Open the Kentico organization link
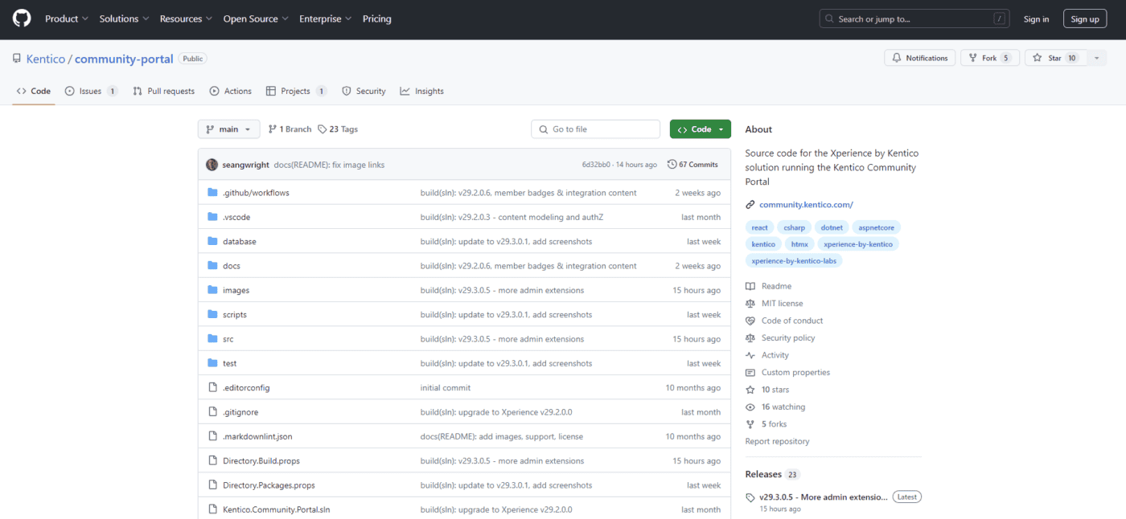Image resolution: width=1126 pixels, height=519 pixels. point(46,59)
